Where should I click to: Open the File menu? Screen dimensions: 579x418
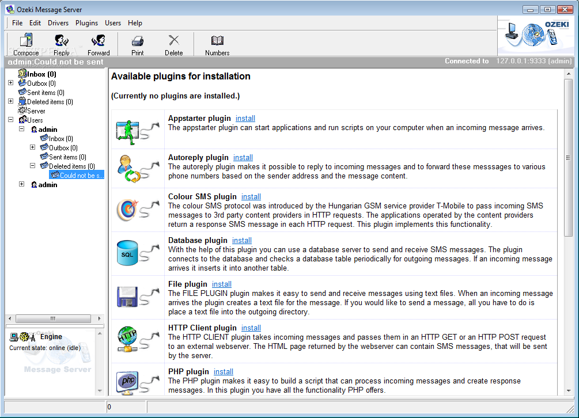pyautogui.click(x=17, y=23)
